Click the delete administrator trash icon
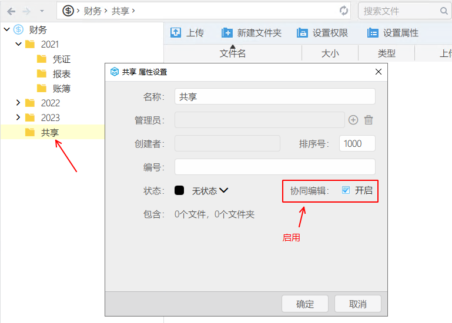Image resolution: width=452 pixels, height=323 pixels. (369, 120)
